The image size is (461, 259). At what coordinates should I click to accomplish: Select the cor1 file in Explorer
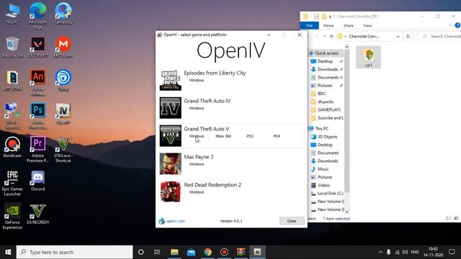point(368,58)
